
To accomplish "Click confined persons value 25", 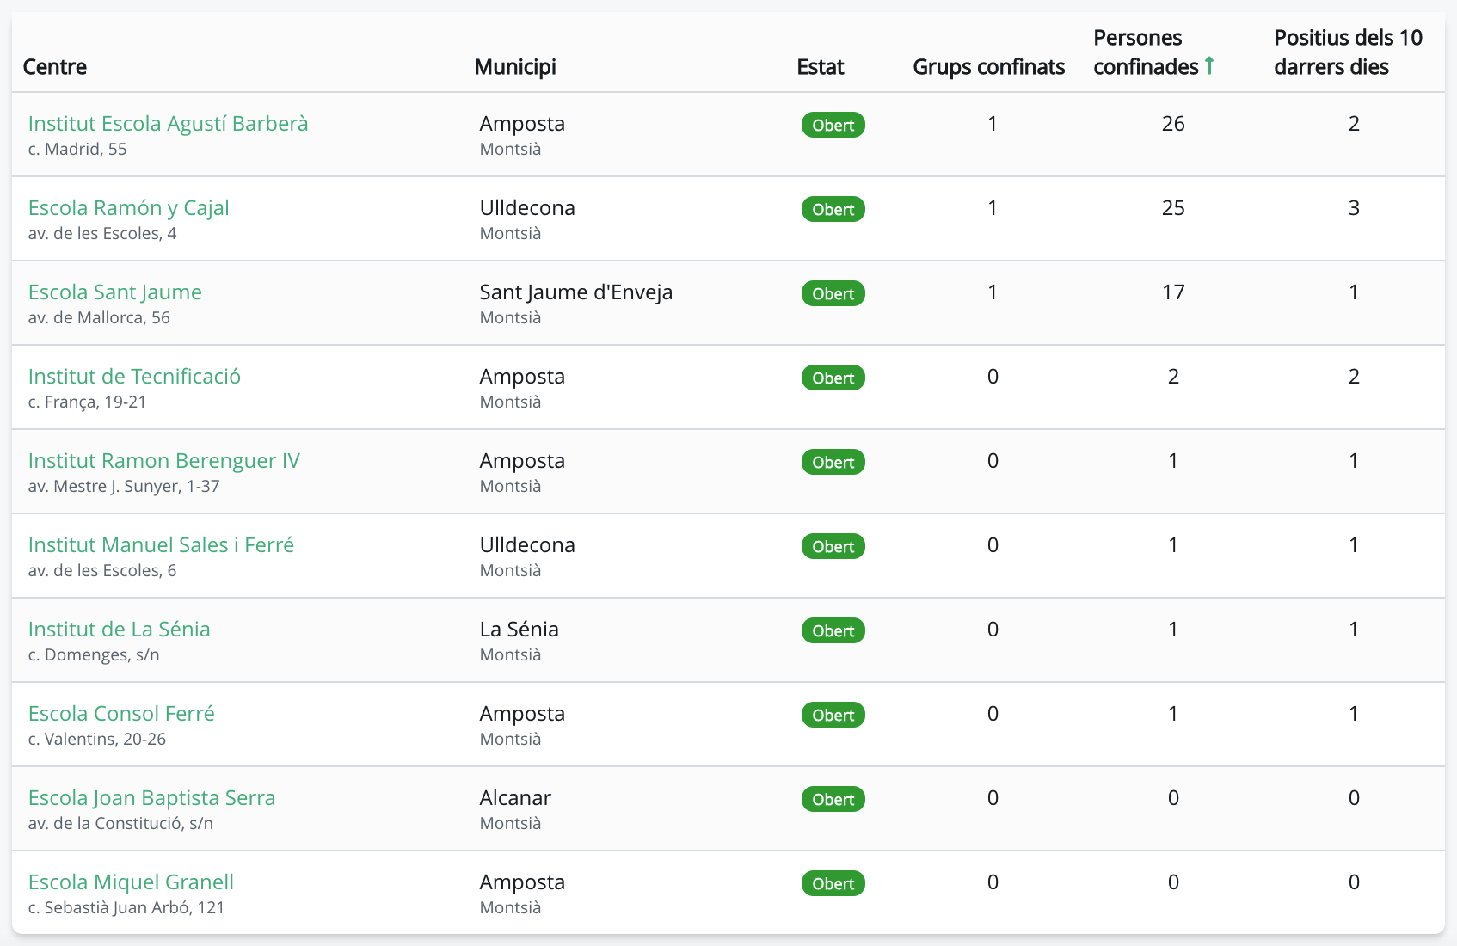I will point(1173,208).
